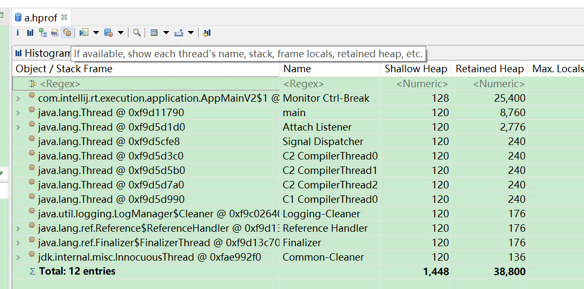
Task: Open the dropdown arrow beside the export icon
Action: pos(191,33)
